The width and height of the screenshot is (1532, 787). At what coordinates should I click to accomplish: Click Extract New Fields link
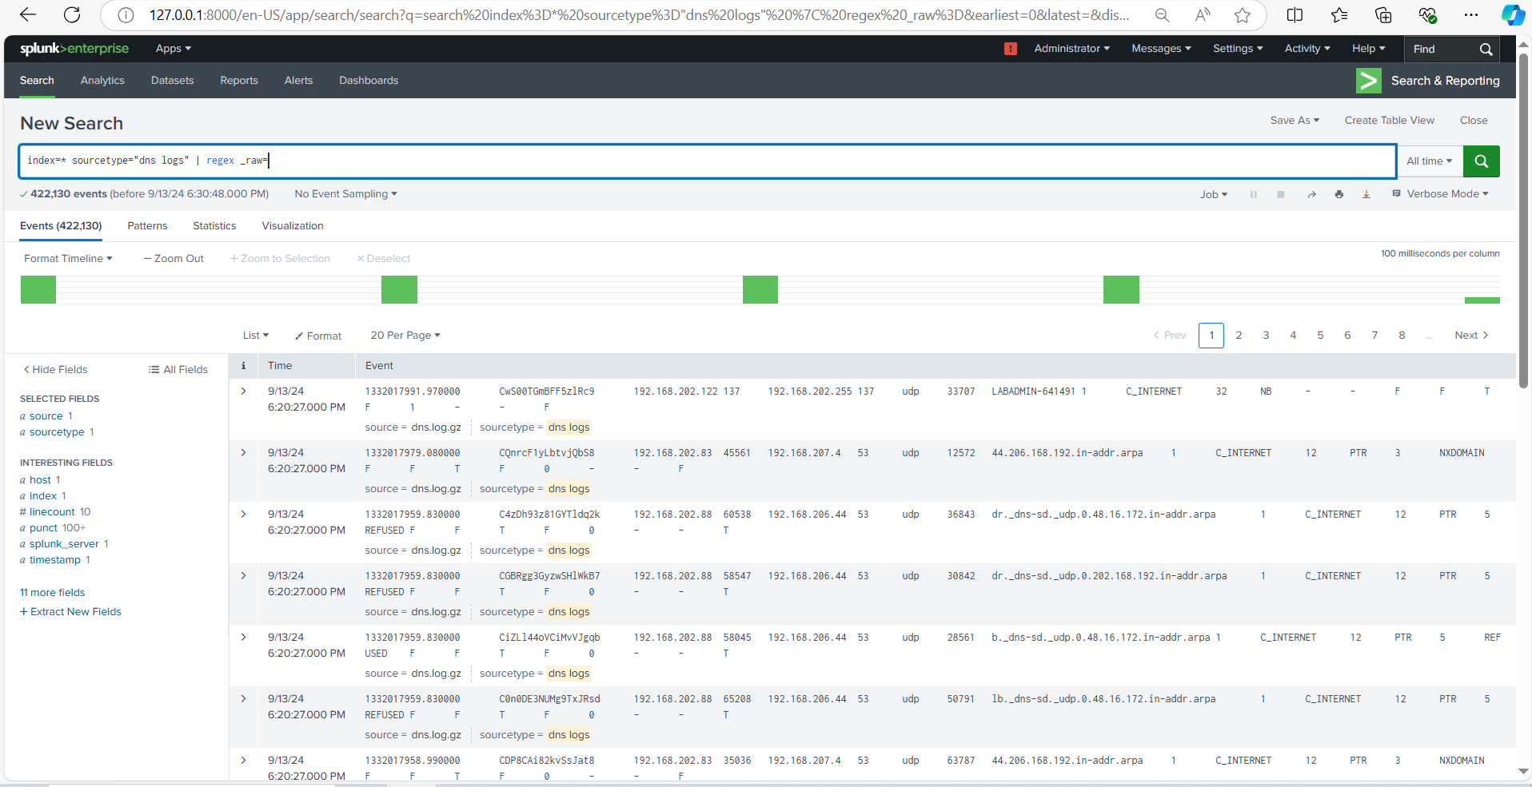[70, 611]
